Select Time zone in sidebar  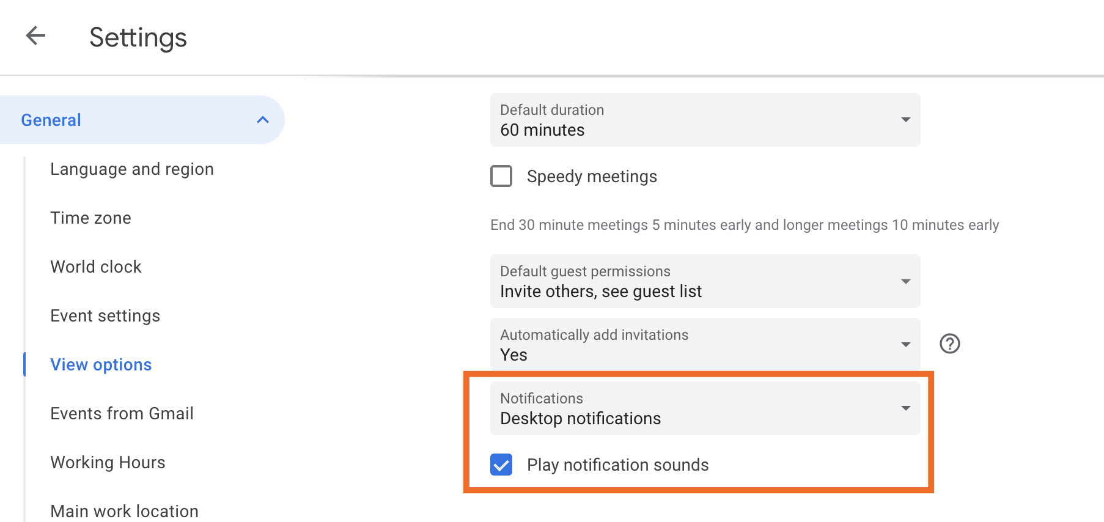[90, 218]
